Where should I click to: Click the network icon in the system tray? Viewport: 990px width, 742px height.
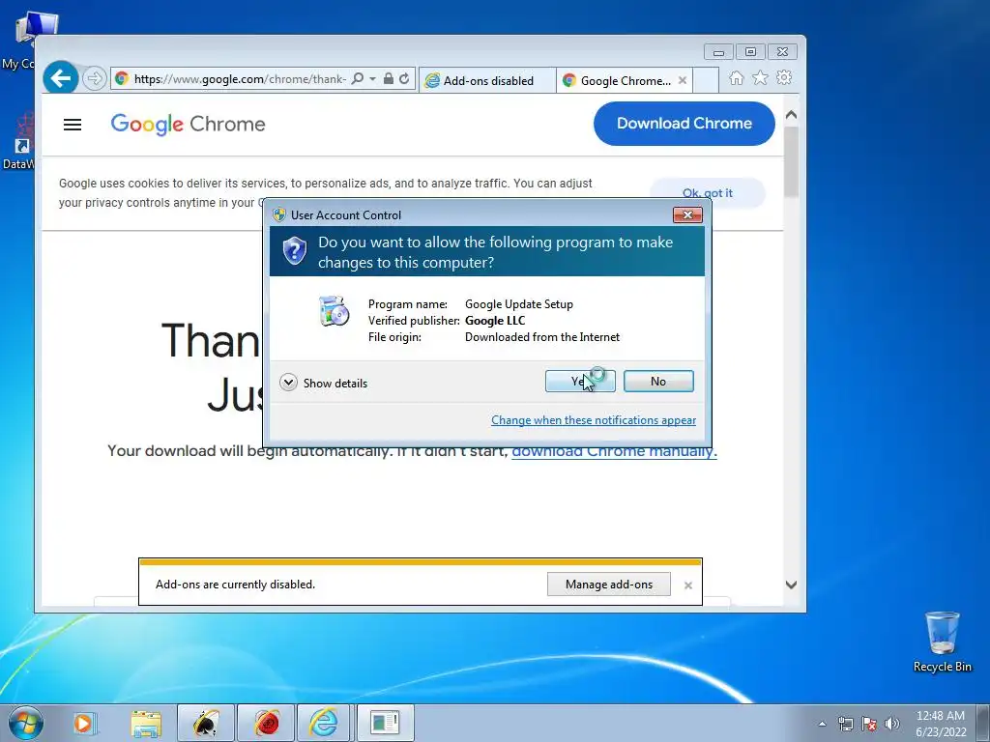pyautogui.click(x=845, y=724)
